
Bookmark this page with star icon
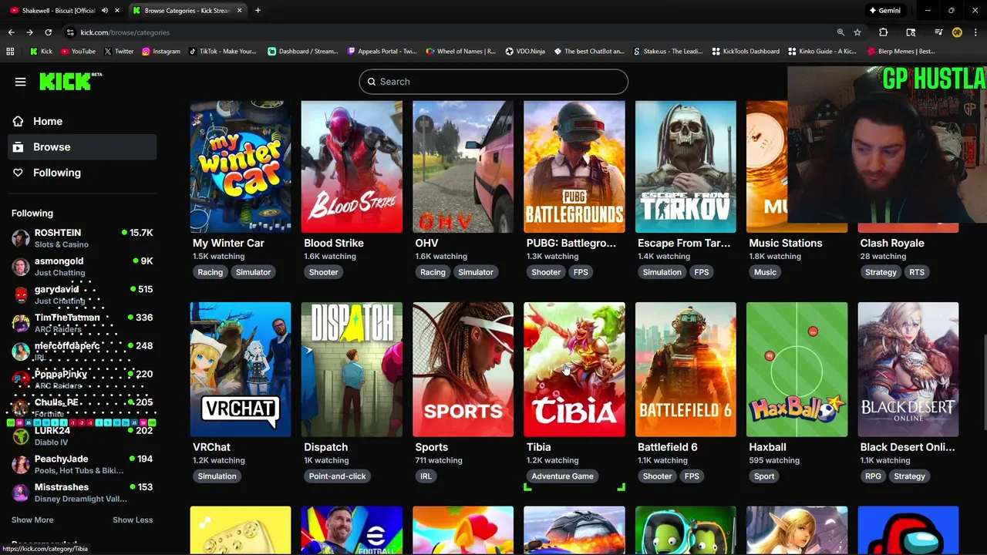coord(857,32)
